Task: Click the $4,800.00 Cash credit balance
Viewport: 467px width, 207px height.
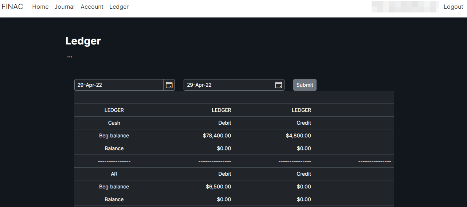Action: point(298,136)
